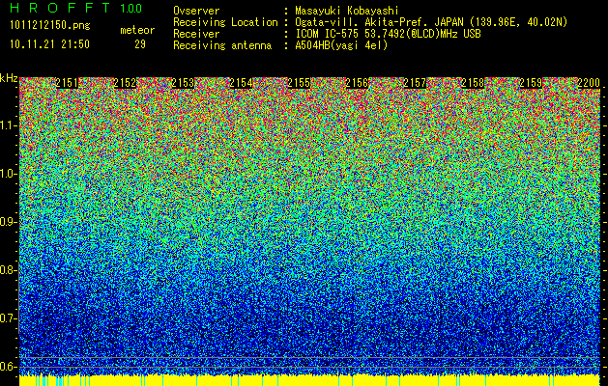The image size is (608, 386).
Task: Click the 2159 time marker
Action: [531, 83]
